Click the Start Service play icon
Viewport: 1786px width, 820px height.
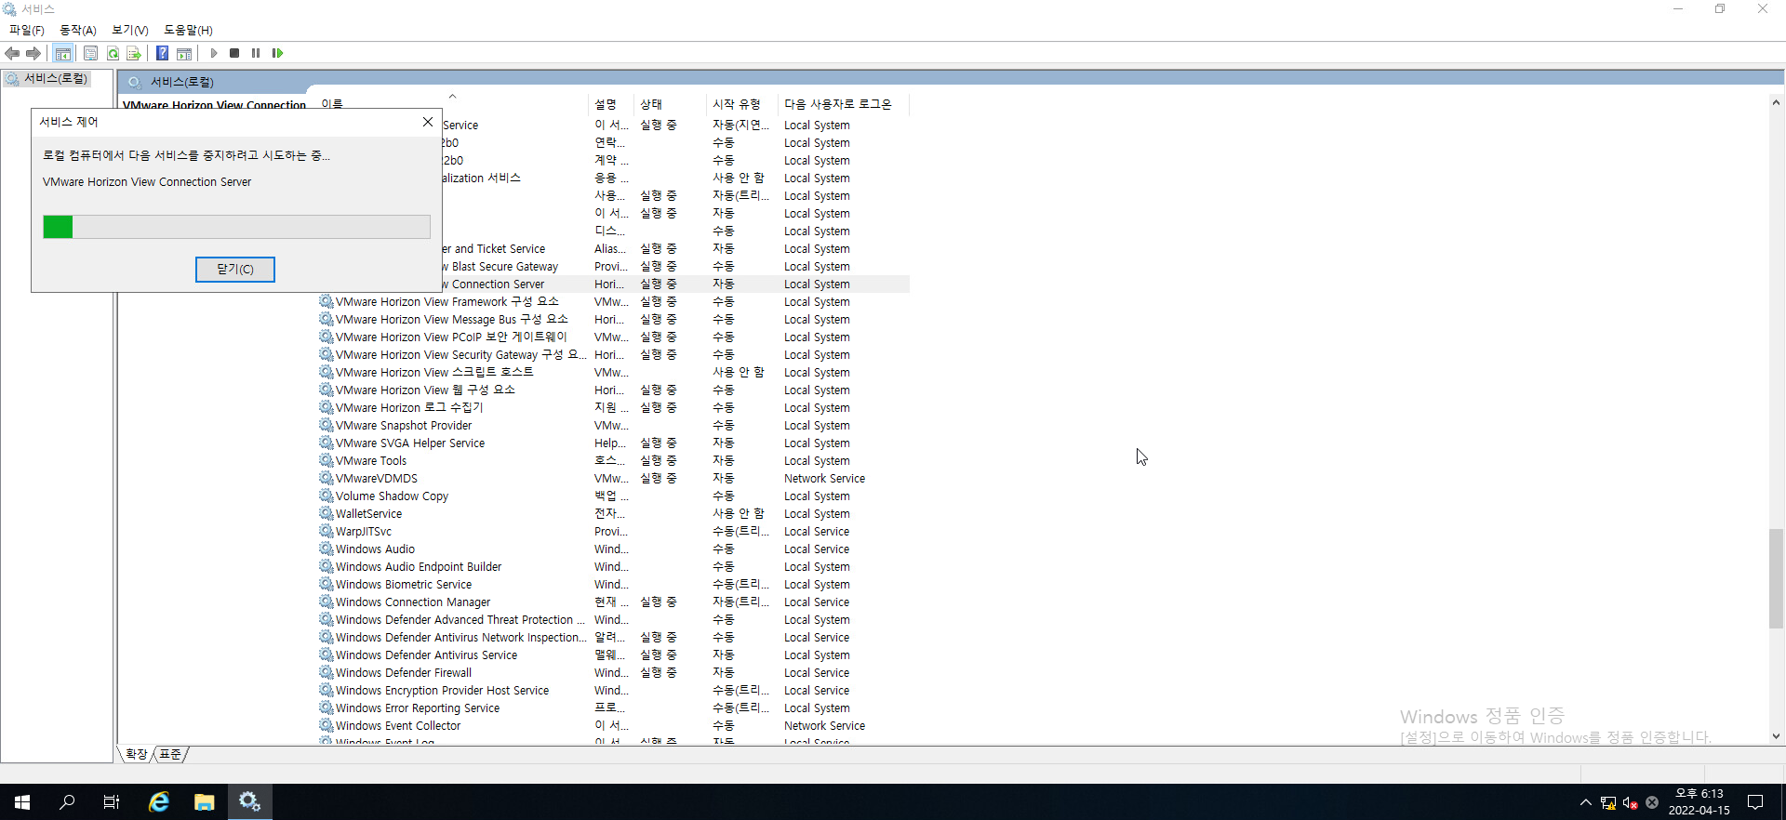[x=214, y=53]
